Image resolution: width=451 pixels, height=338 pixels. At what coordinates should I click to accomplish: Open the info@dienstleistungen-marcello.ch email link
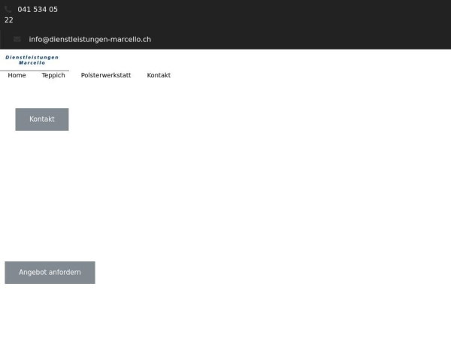click(89, 39)
